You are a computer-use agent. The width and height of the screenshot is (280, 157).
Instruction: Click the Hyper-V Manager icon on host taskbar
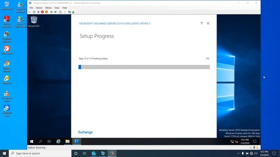(94, 153)
